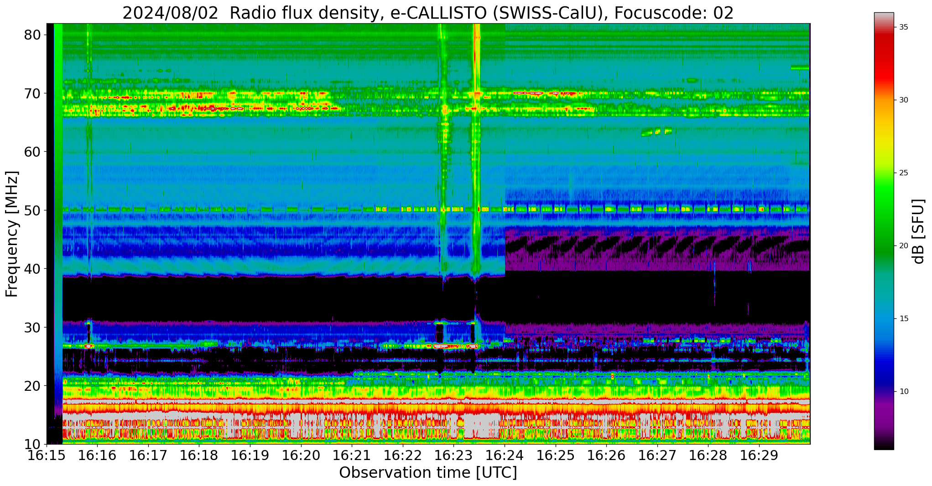The width and height of the screenshot is (932, 486).
Task: Click the 15 colorbar tick label
Action: pos(904,319)
